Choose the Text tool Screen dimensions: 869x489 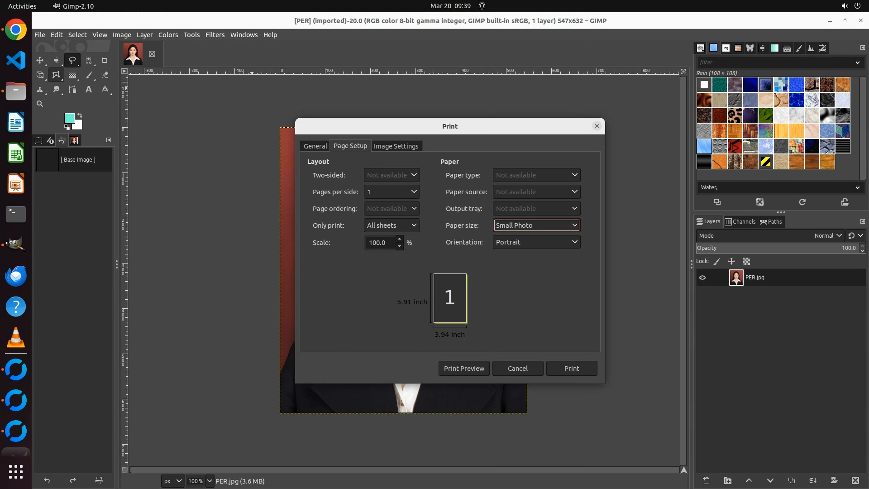89,90
